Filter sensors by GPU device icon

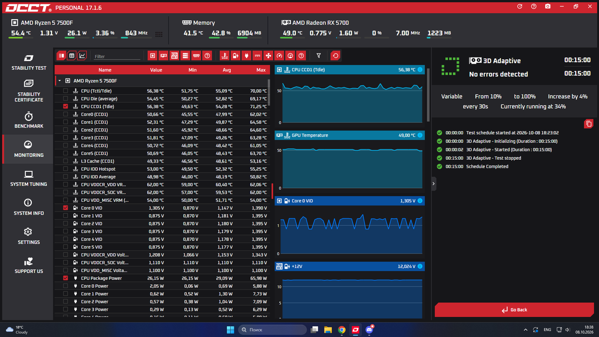pos(163,56)
